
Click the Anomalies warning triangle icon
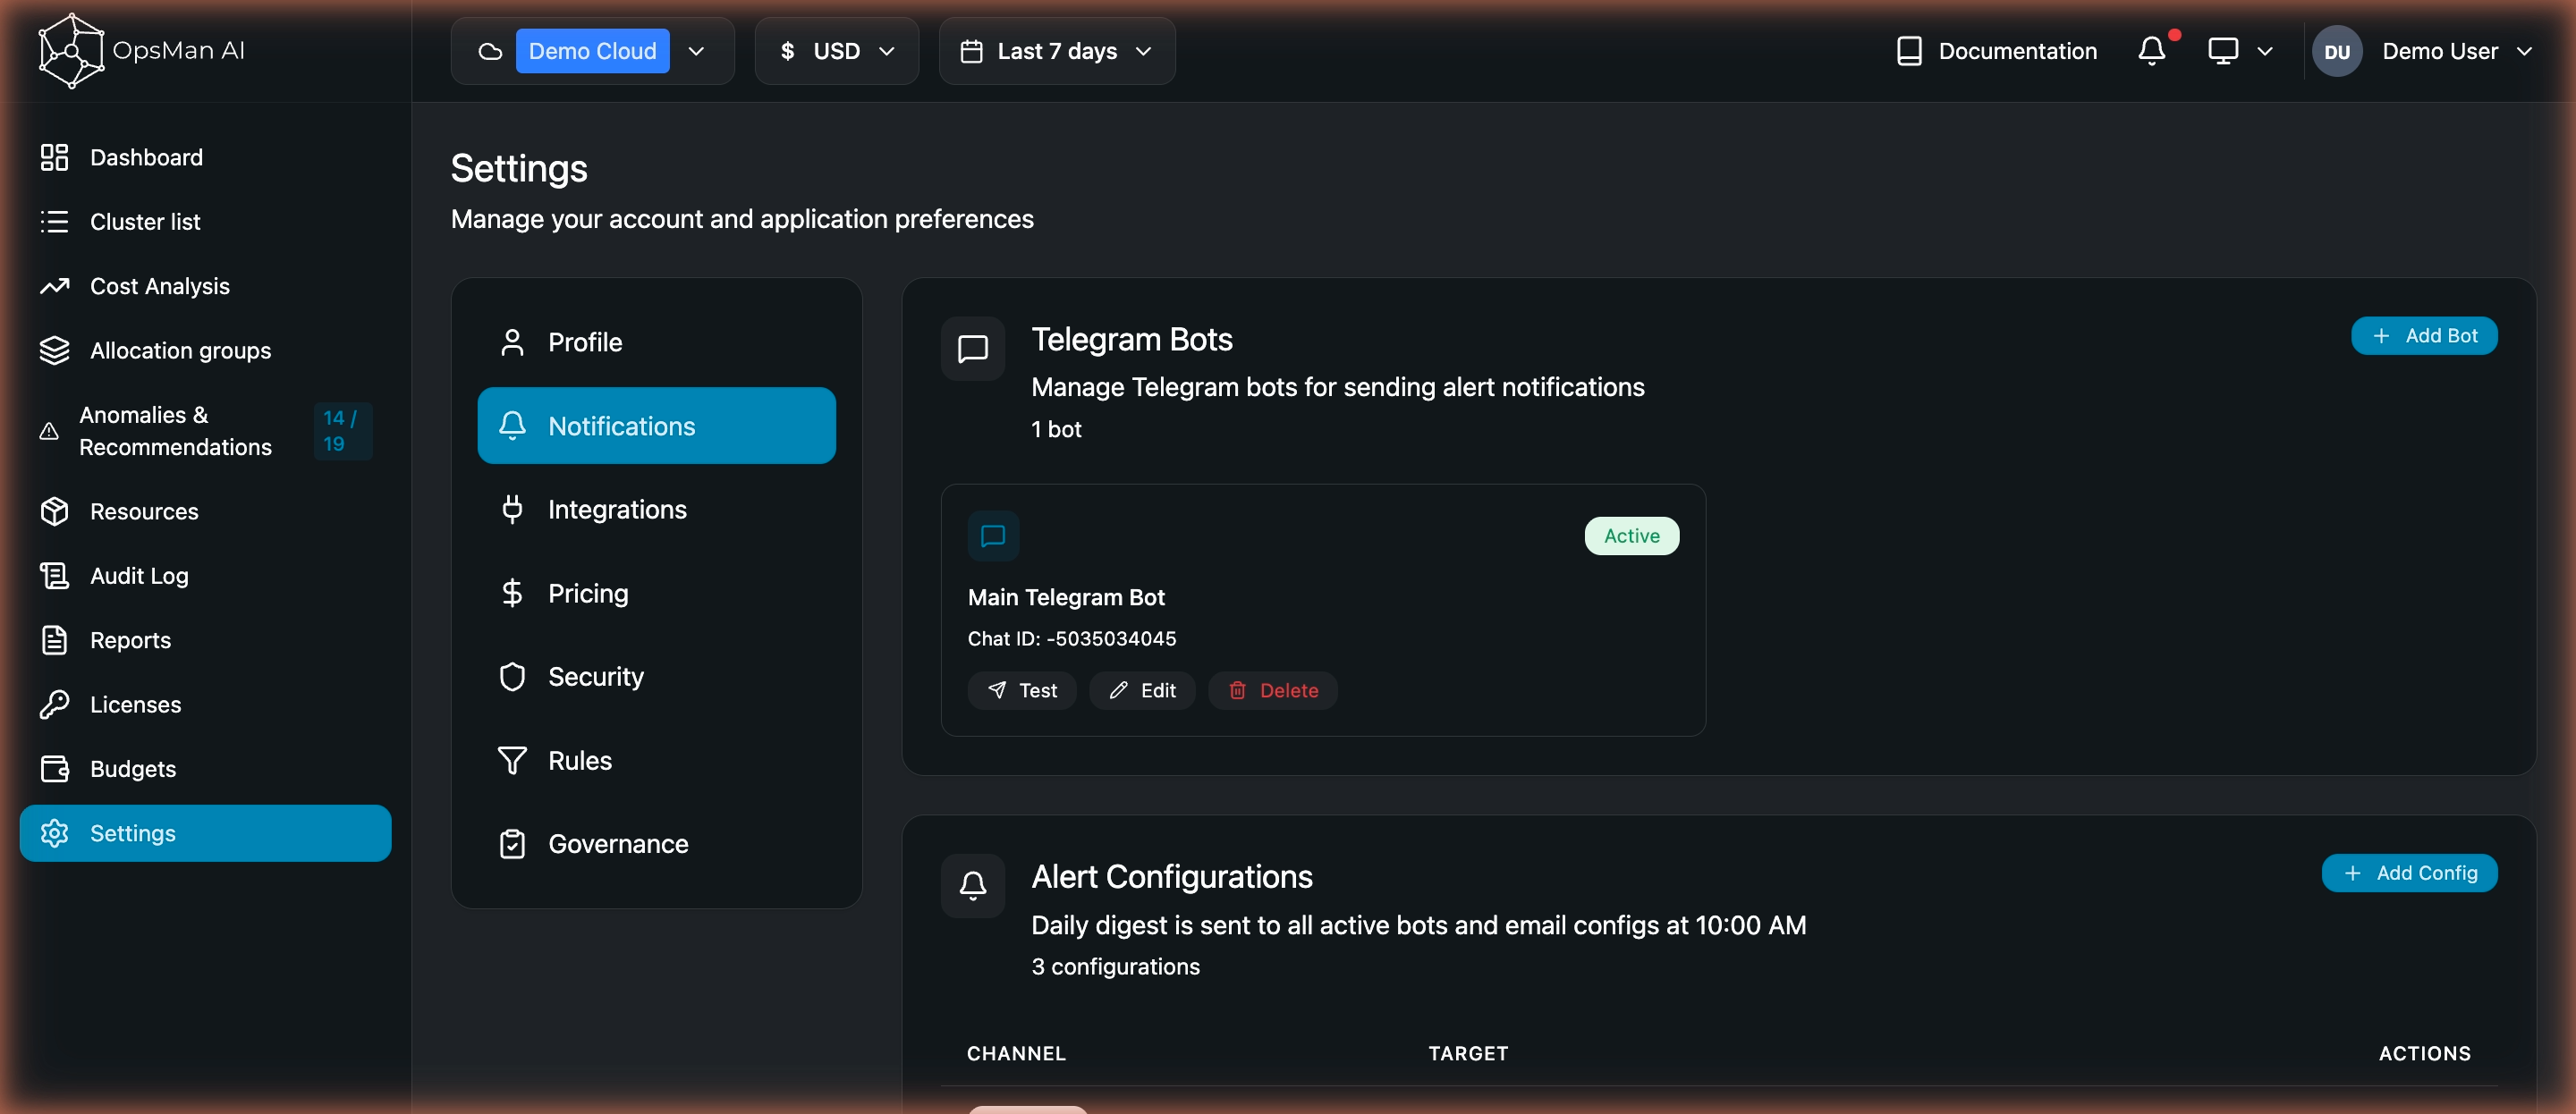tap(49, 431)
